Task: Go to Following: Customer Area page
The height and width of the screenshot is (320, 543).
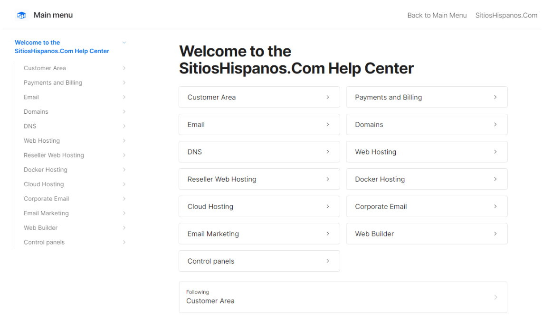Action: tap(343, 297)
